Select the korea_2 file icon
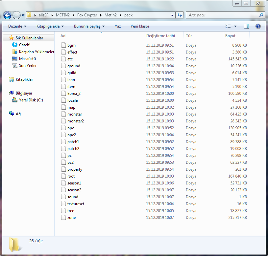 click(63, 94)
